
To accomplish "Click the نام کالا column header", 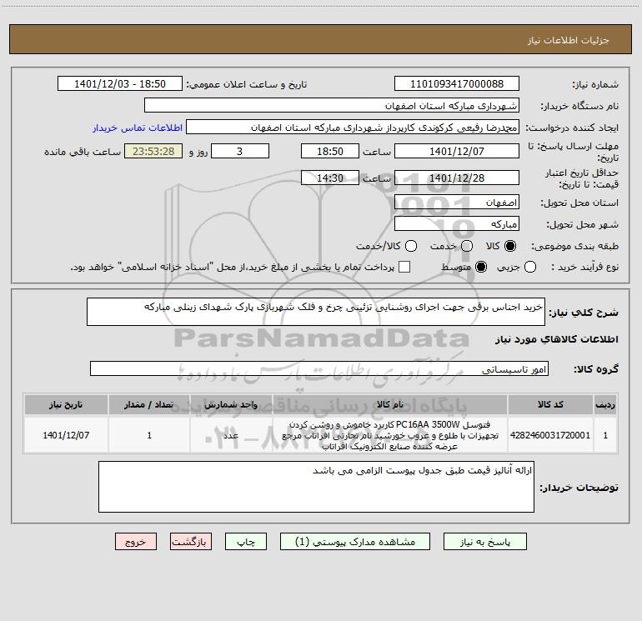I will tap(390, 404).
